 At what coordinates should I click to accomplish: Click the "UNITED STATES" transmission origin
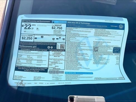[57, 69]
